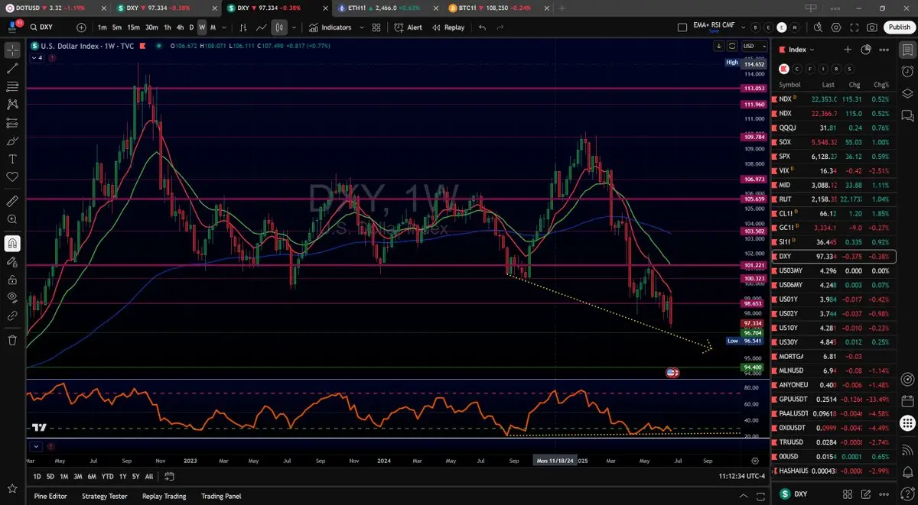
Task: Add symbol with plus circle icon
Action: click(82, 28)
